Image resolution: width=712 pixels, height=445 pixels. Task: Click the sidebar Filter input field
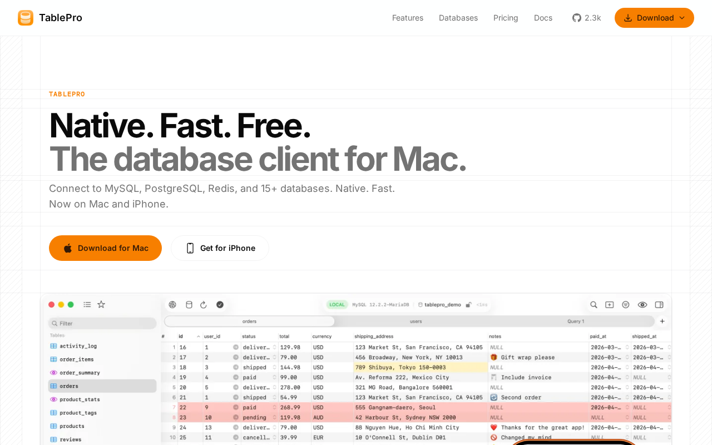(102, 323)
